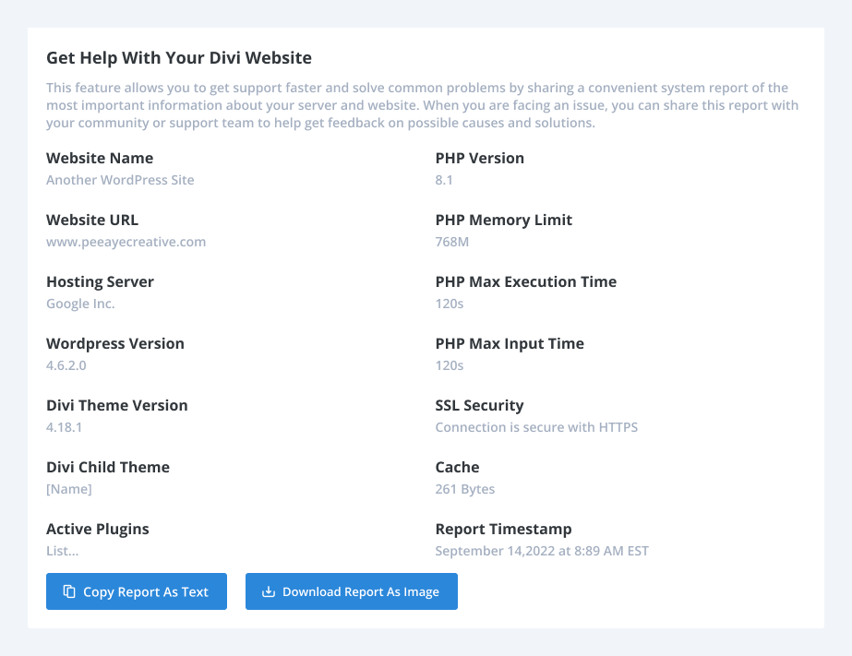
Task: Click the Divi Theme Version 4.18.1 value
Action: 64,427
